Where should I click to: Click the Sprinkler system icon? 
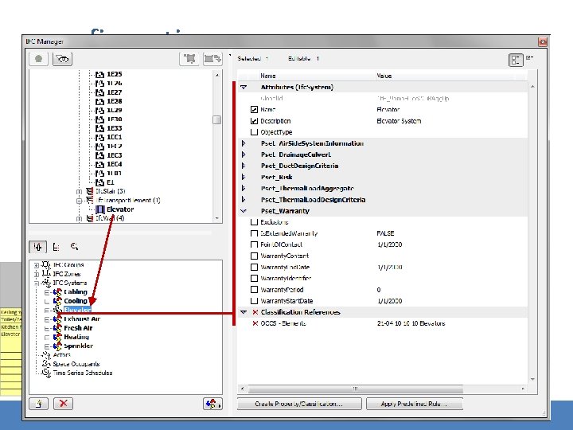click(57, 346)
